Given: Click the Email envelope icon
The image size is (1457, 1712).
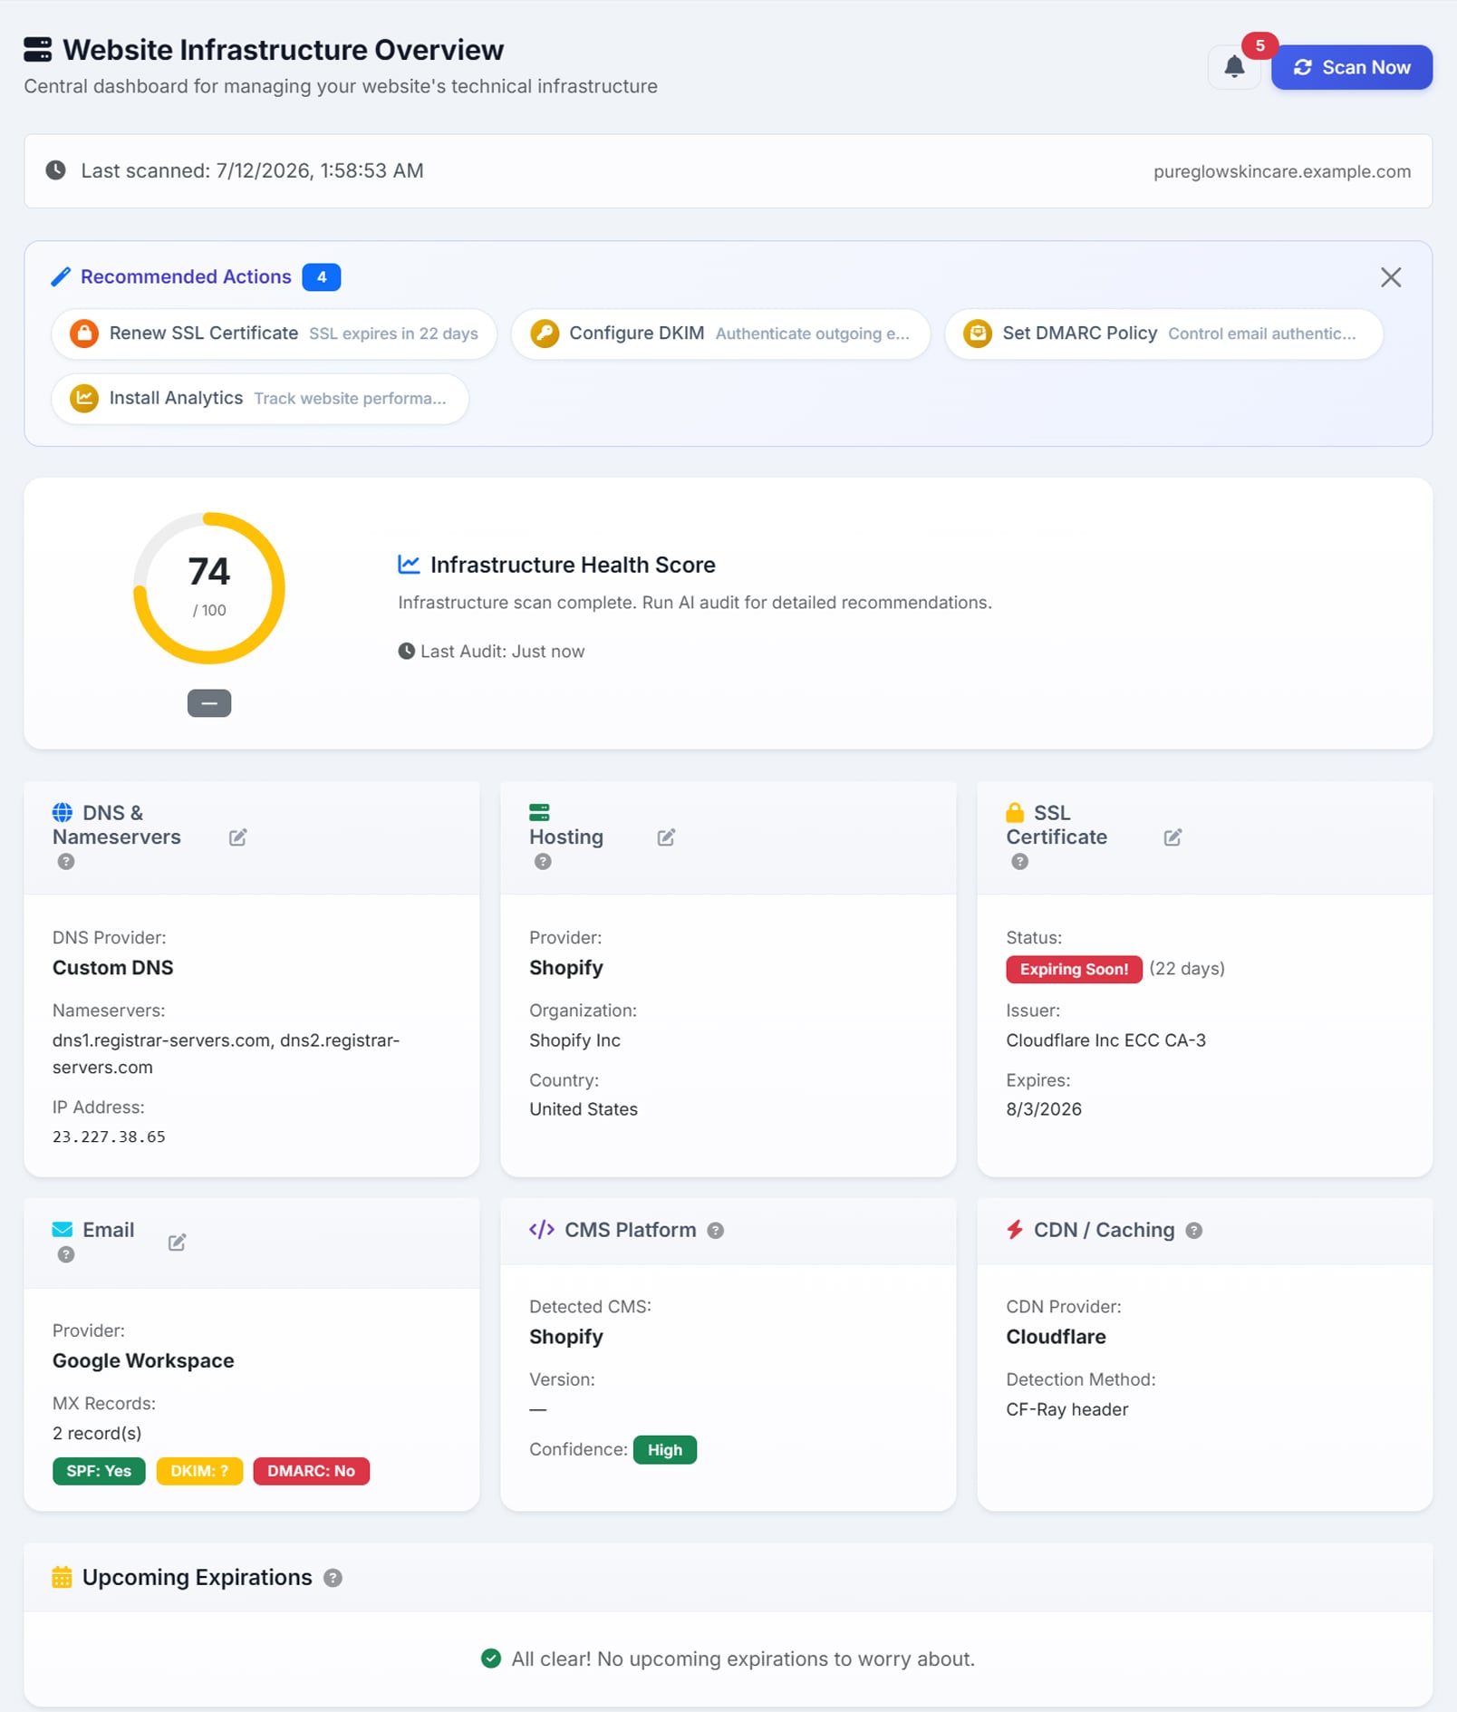Looking at the screenshot, I should click(x=63, y=1230).
